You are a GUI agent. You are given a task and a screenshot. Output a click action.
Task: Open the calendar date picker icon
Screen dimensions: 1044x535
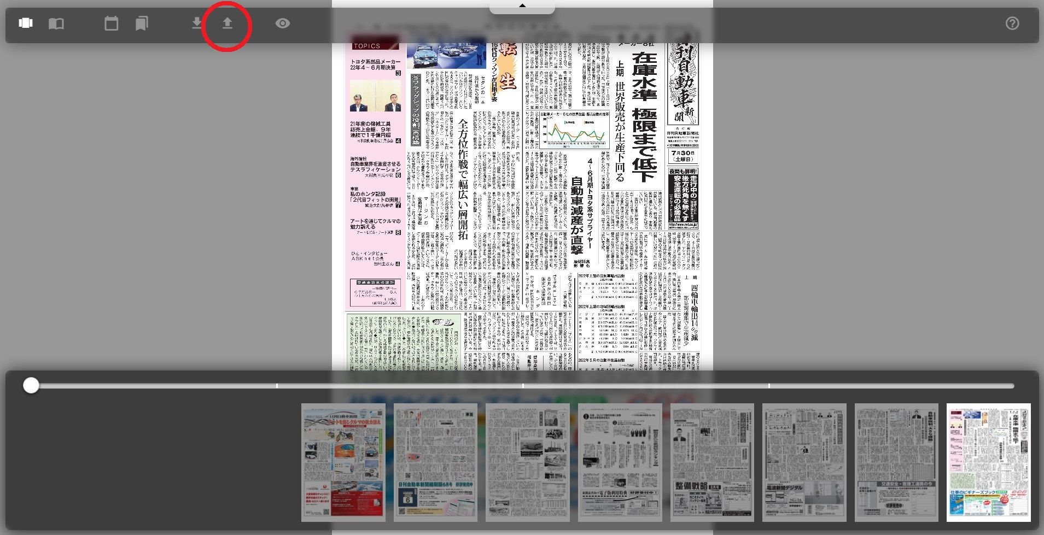(x=111, y=23)
